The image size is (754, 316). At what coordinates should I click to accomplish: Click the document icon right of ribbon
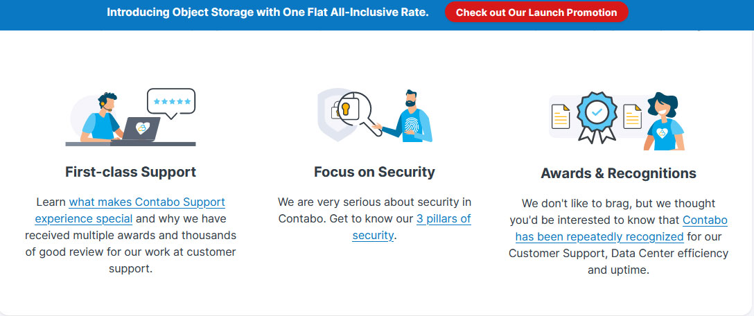point(632,116)
